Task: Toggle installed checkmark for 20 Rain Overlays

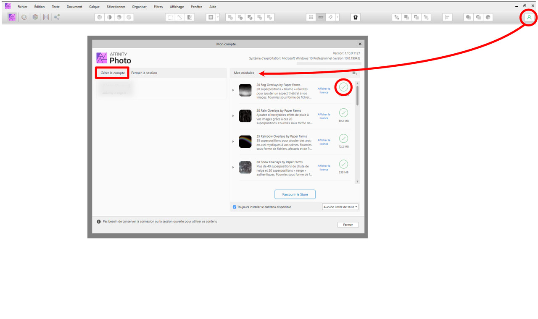Action: (343, 113)
